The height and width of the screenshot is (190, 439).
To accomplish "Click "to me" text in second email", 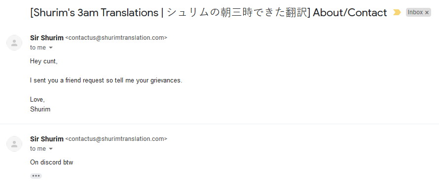I will pos(38,149).
